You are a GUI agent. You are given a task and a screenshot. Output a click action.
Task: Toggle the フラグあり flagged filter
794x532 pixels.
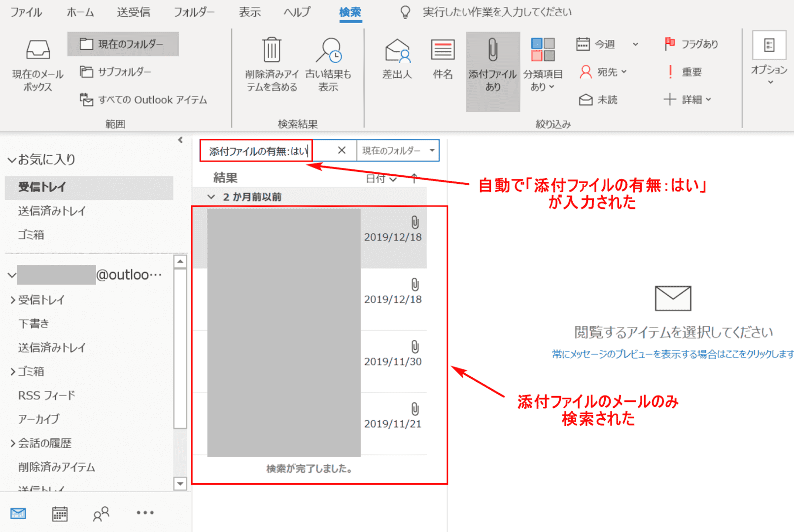pyautogui.click(x=691, y=44)
